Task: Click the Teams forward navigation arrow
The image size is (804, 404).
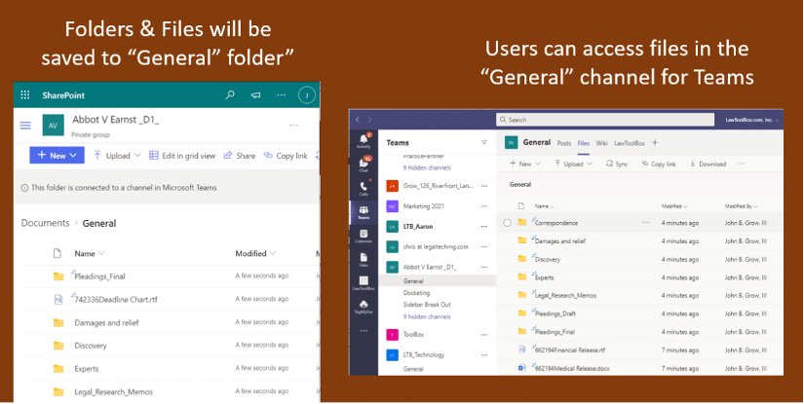Action: coord(369,120)
